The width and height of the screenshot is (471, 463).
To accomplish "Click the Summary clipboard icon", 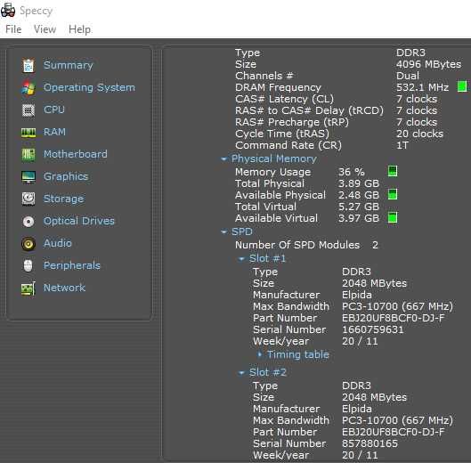I will point(28,66).
